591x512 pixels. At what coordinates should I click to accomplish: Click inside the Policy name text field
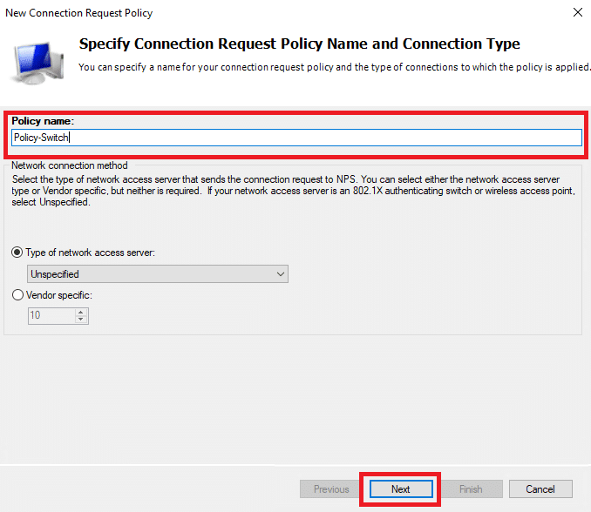tap(296, 138)
